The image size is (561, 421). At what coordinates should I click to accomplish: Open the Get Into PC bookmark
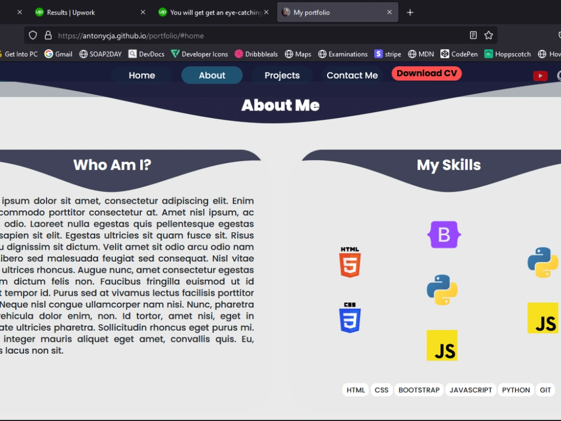point(19,54)
